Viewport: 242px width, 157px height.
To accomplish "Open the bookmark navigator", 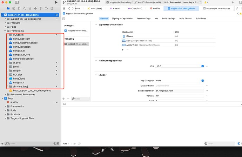I will 19,8.
